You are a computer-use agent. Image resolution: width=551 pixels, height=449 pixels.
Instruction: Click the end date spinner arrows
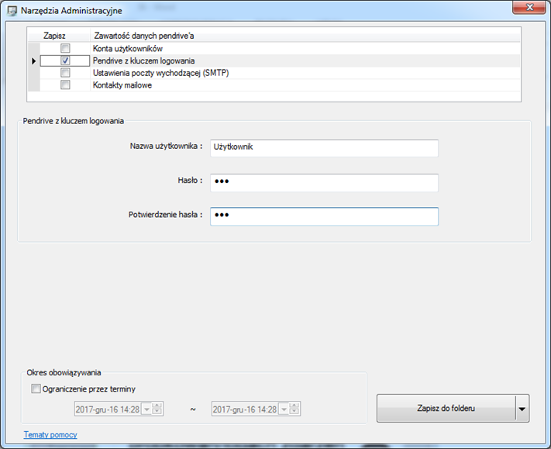tap(294, 409)
